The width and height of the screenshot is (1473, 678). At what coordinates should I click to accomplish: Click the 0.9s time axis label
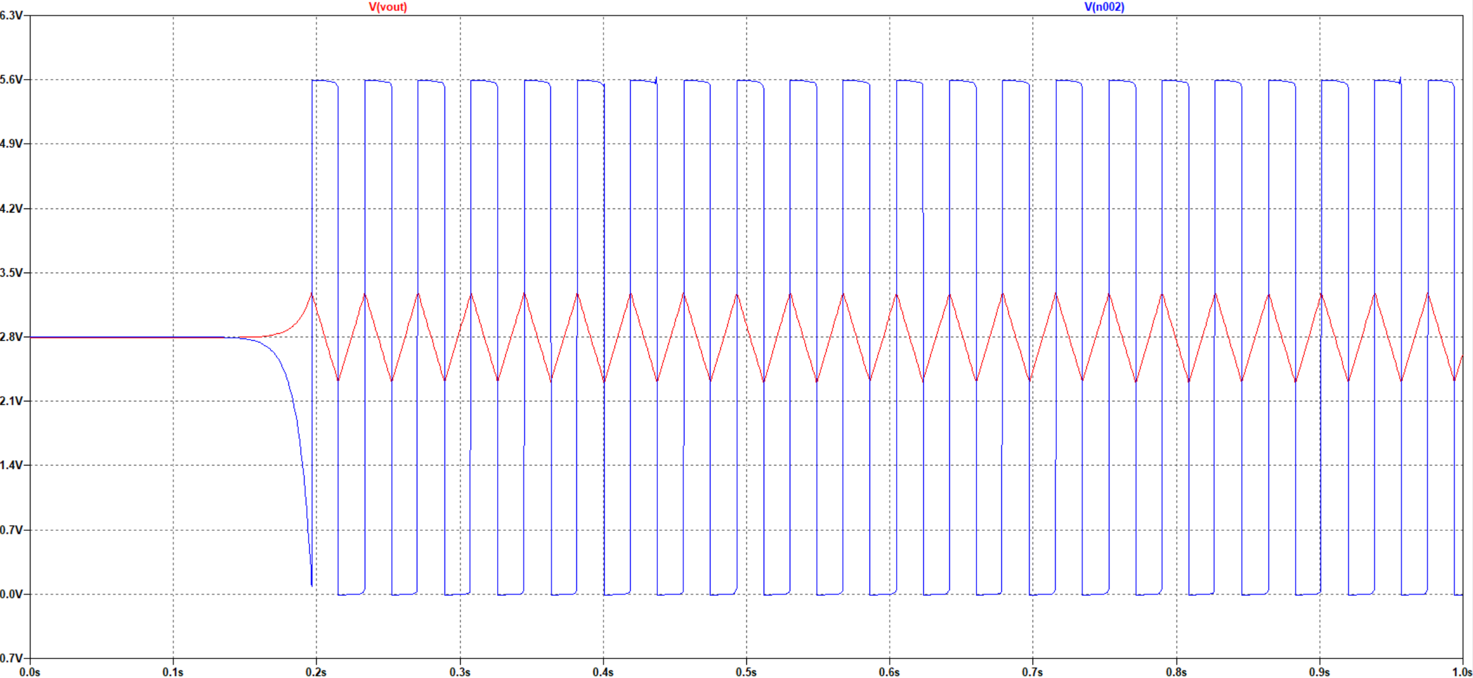tap(1319, 672)
